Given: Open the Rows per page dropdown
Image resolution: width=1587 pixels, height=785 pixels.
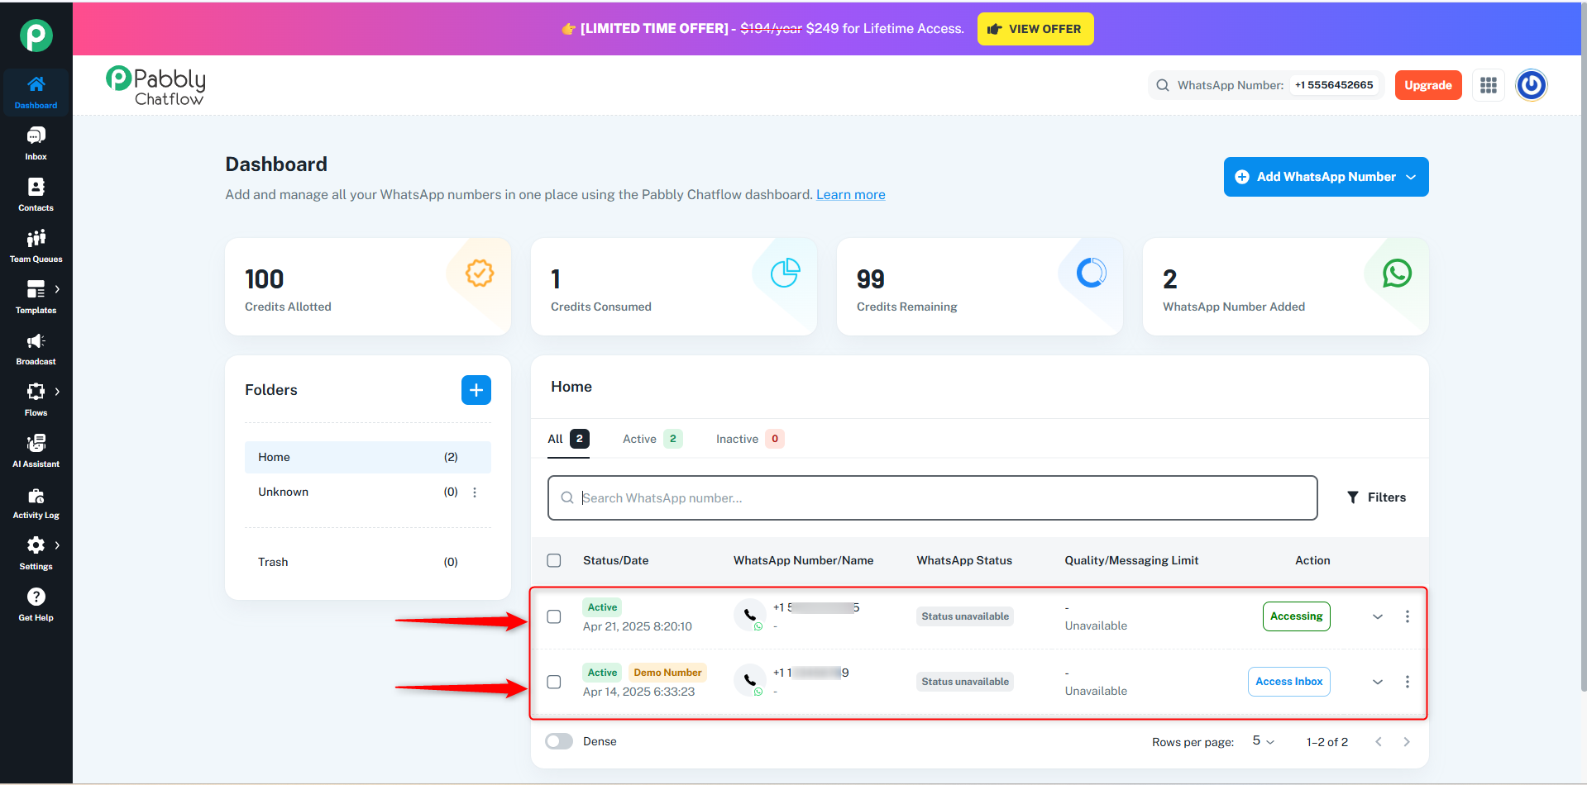Looking at the screenshot, I should [x=1263, y=741].
